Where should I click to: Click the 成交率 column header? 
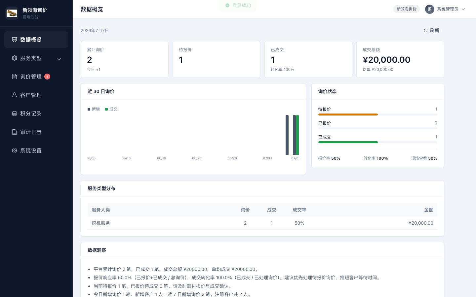click(299, 210)
